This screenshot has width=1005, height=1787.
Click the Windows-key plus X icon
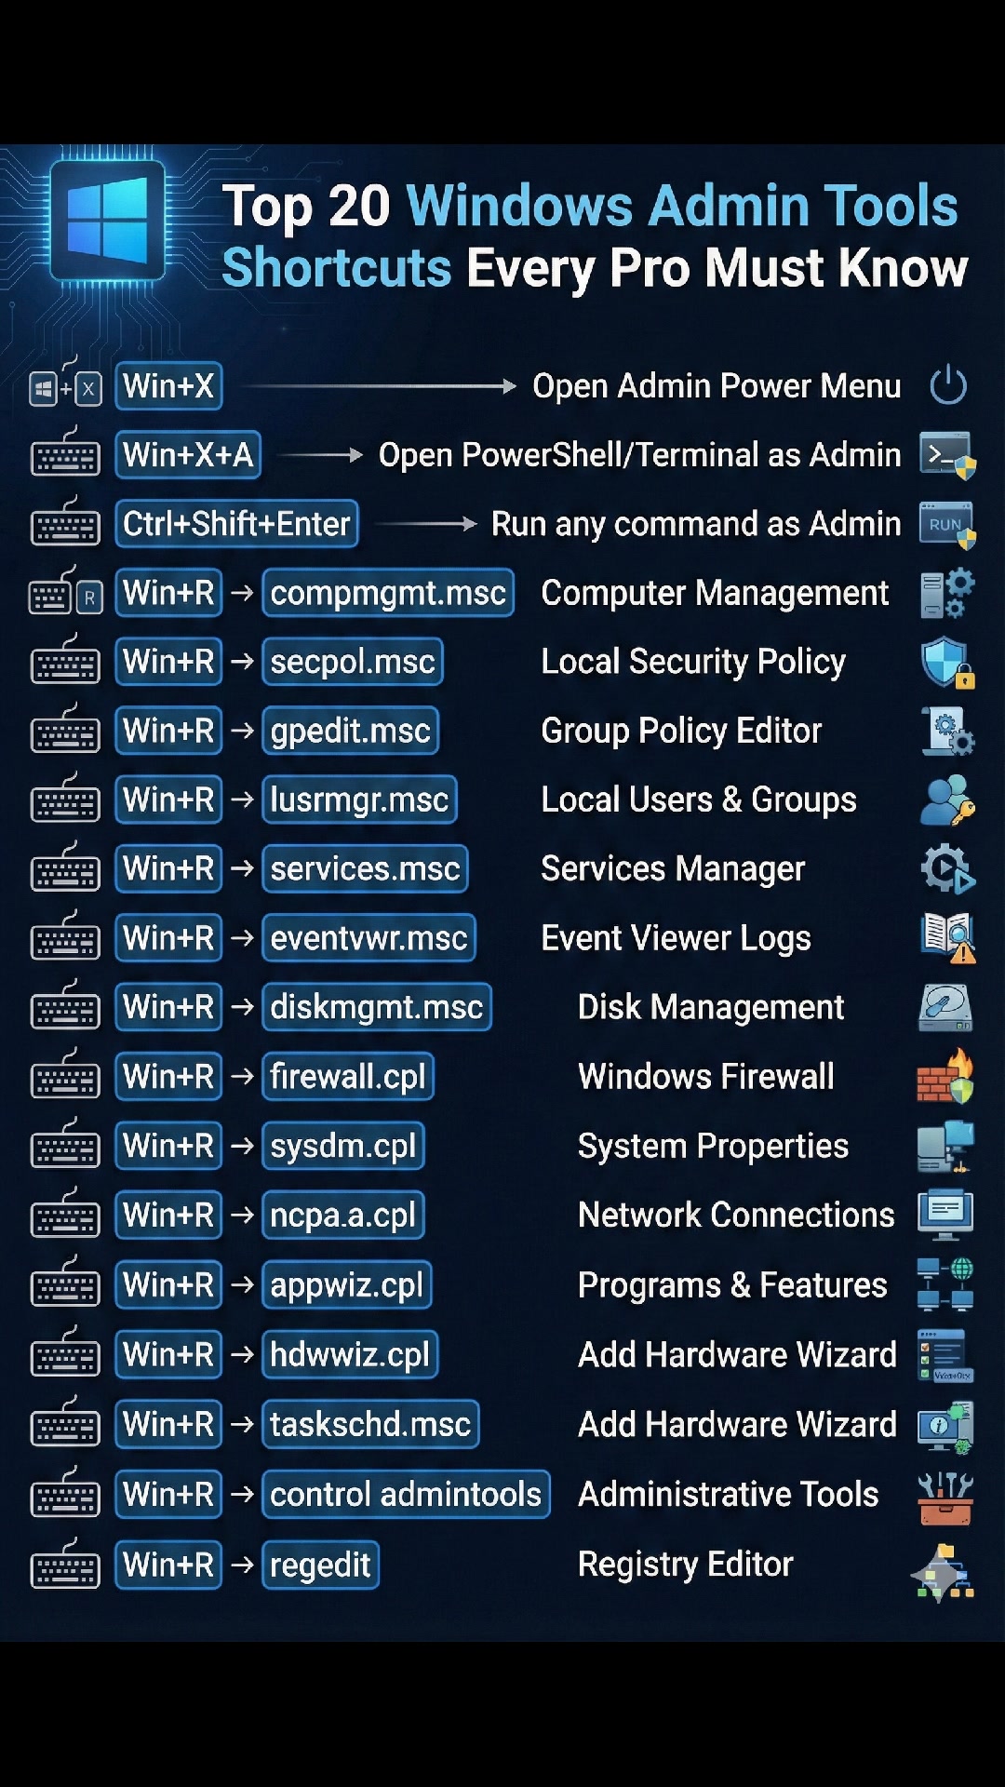pyautogui.click(x=65, y=383)
